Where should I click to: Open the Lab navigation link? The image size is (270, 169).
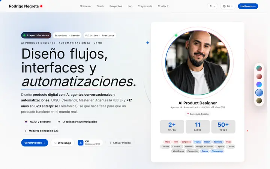(130, 6)
